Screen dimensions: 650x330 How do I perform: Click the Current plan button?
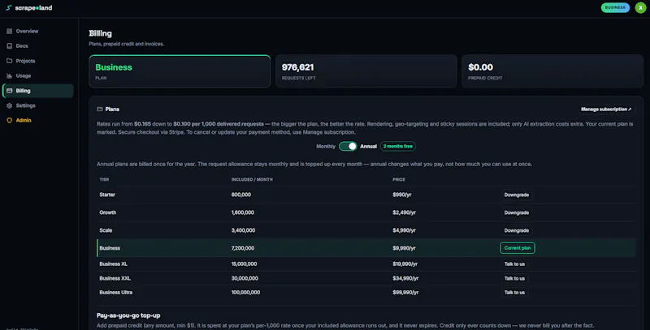[518, 248]
